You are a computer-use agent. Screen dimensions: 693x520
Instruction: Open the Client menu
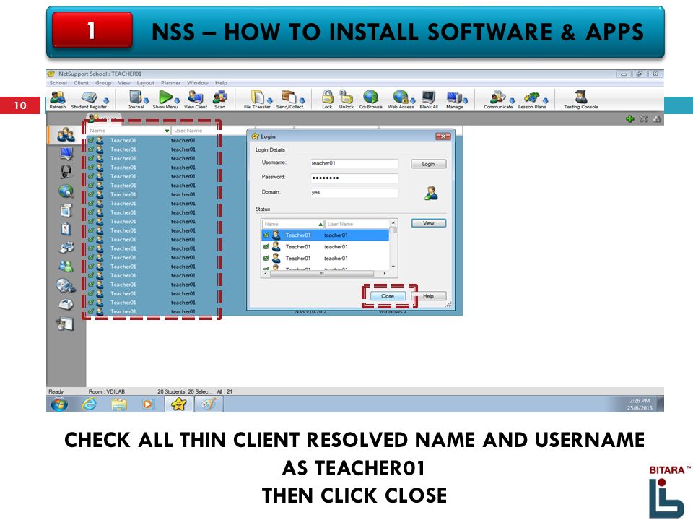pyautogui.click(x=81, y=83)
